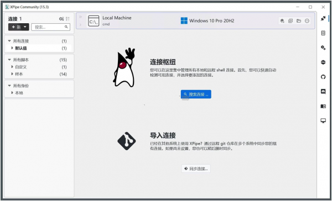Click the 搜索连接 ... button
The image size is (332, 201).
pyautogui.click(x=196, y=94)
